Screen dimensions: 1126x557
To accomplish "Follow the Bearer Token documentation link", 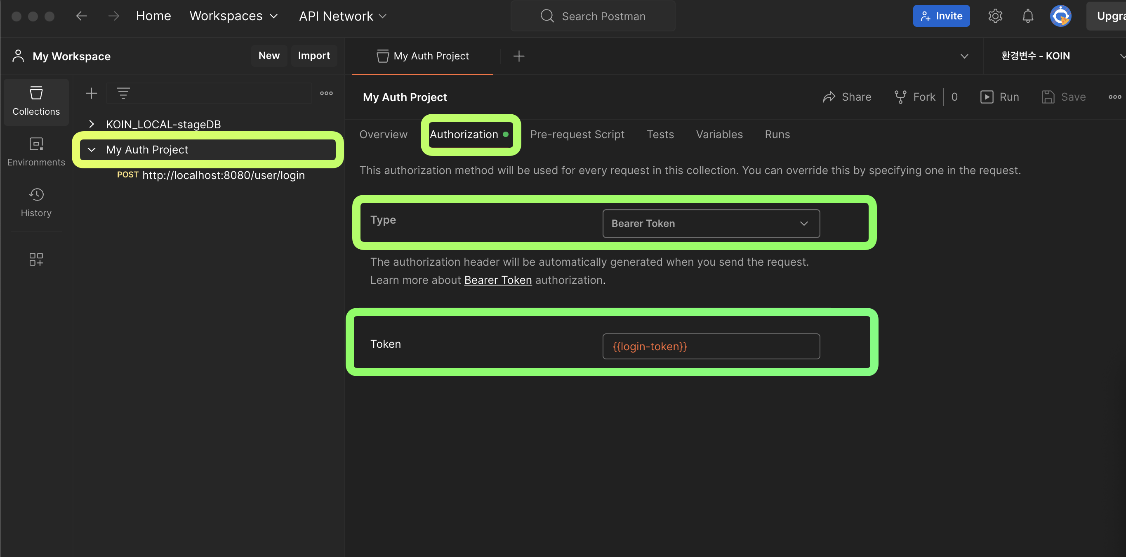I will pos(497,280).
